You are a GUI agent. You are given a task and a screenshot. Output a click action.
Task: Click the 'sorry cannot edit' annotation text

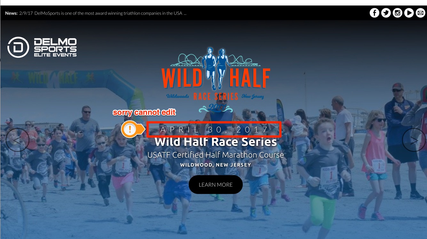[144, 112]
